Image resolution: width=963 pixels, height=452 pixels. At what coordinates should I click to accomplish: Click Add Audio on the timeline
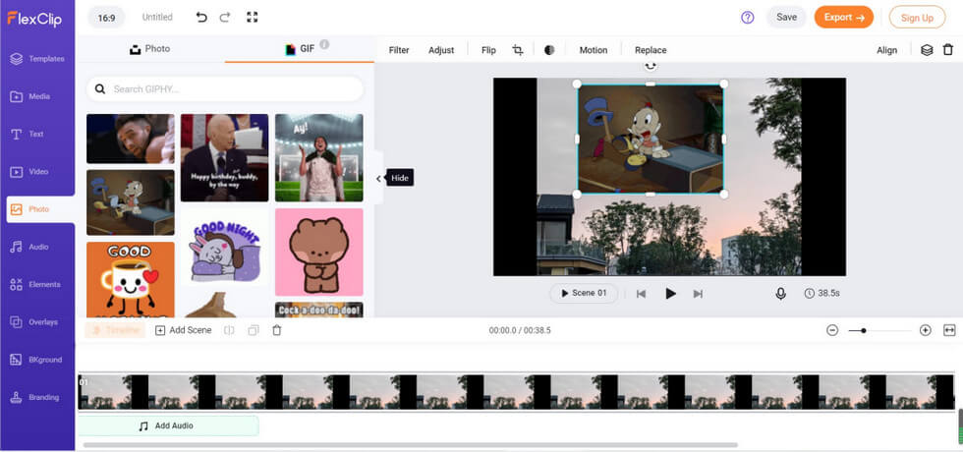click(168, 425)
